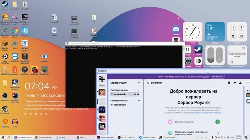This screenshot has height=140, width=250.
Task: Switch to Visual Studio Code taskbar window
Action: tap(148, 137)
